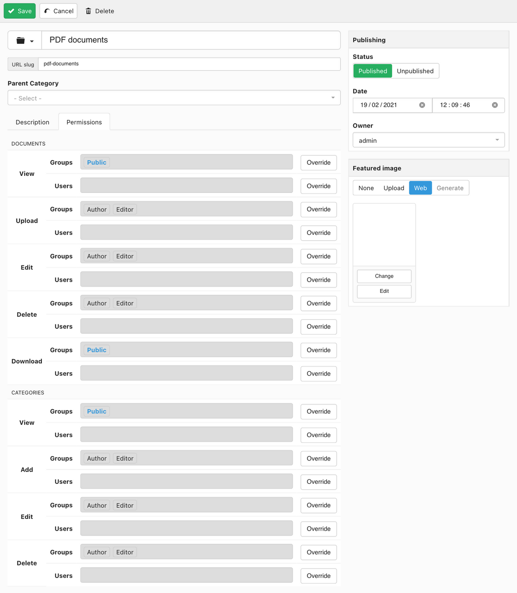Click the folder icon selector
Screen dimensions: 517x593
click(x=25, y=40)
